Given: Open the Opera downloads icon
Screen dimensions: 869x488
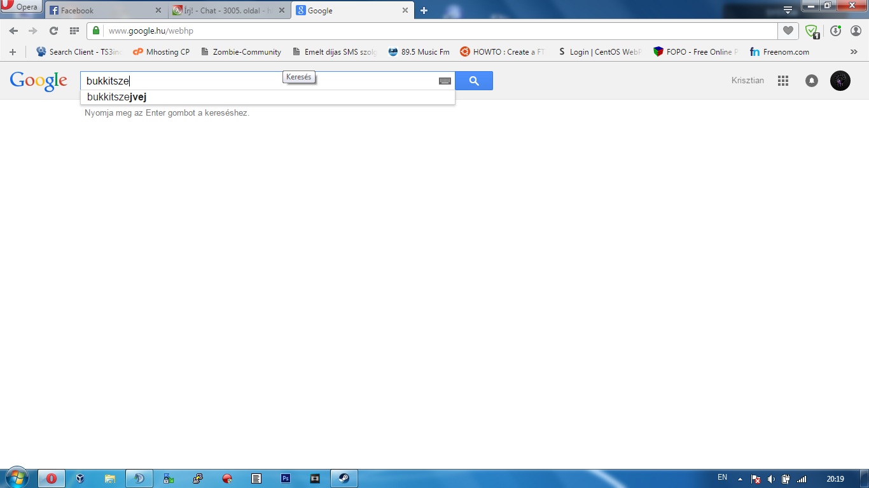Looking at the screenshot, I should pyautogui.click(x=835, y=30).
